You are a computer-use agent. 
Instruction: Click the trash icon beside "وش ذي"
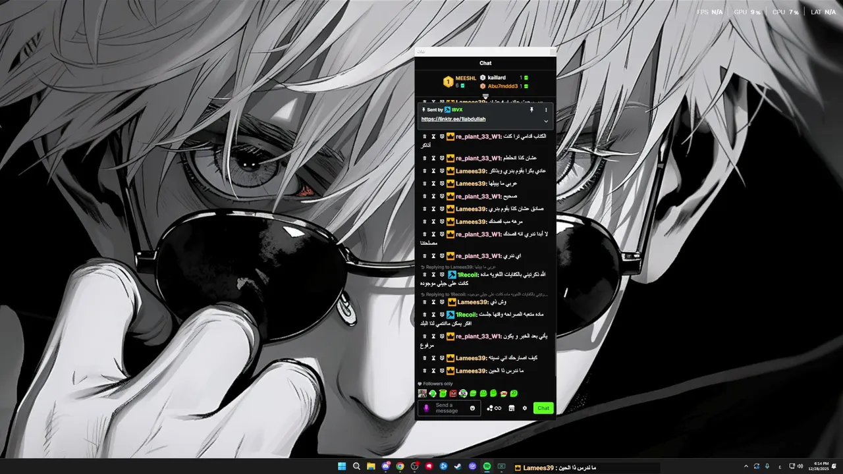425,302
